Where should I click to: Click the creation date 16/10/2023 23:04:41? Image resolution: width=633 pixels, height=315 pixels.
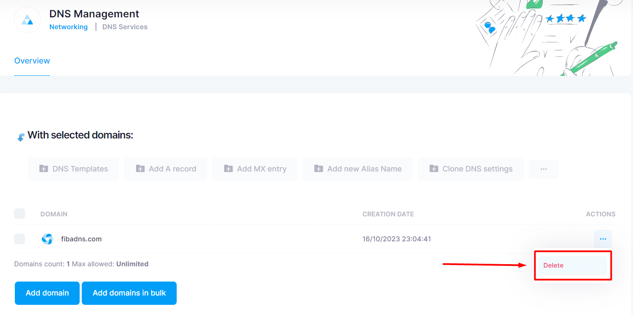click(x=397, y=239)
